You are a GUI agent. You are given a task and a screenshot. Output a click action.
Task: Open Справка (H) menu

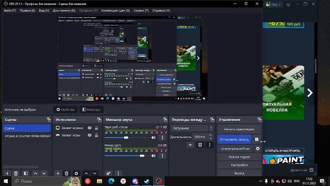coord(161,10)
